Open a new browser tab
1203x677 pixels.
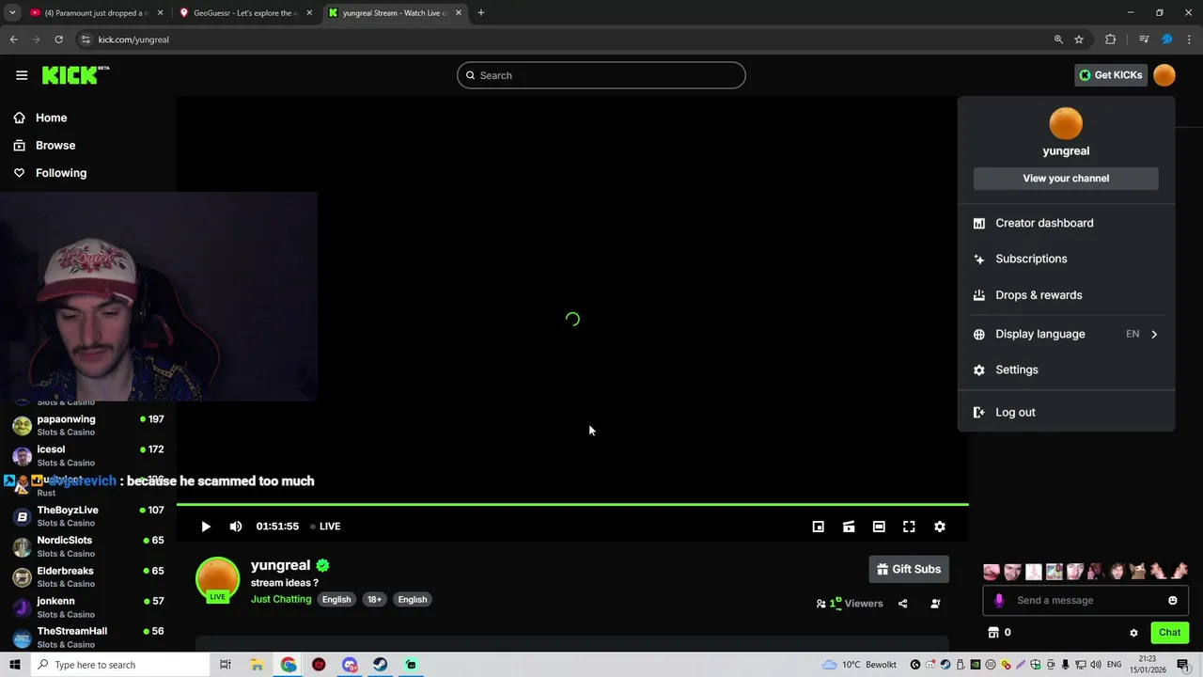tap(481, 13)
